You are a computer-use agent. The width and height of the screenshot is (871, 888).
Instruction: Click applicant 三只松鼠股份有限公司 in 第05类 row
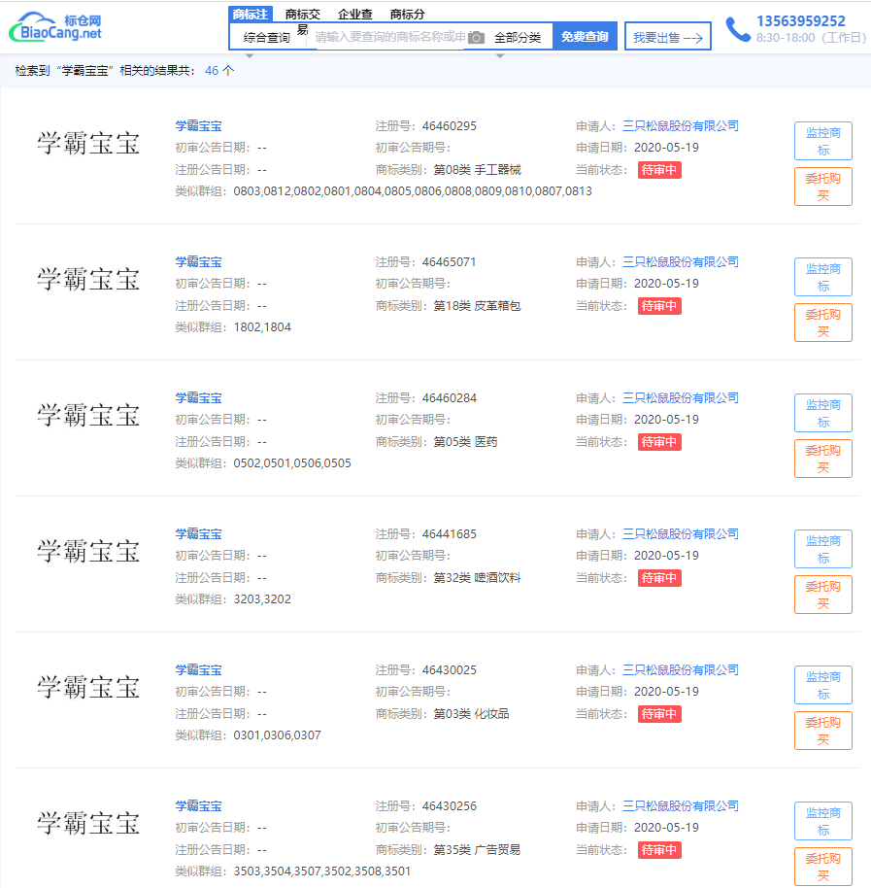pyautogui.click(x=681, y=397)
